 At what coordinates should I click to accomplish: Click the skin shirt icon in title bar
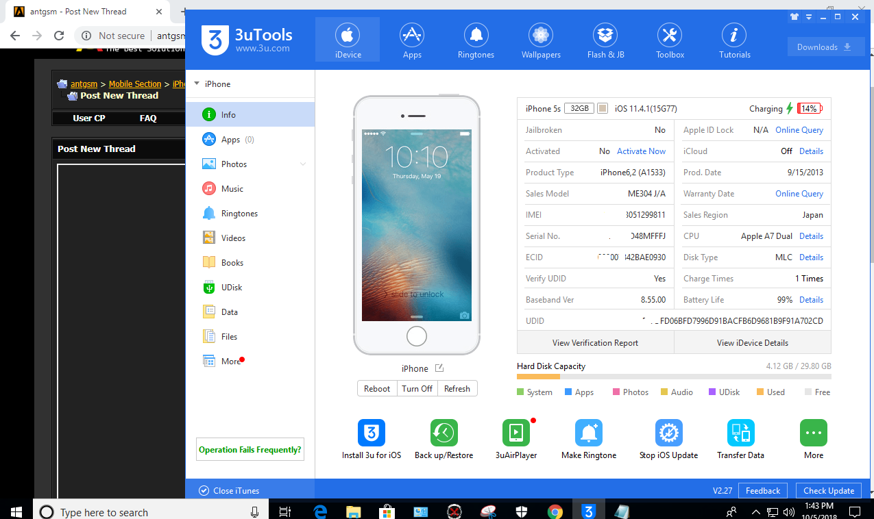pyautogui.click(x=794, y=17)
